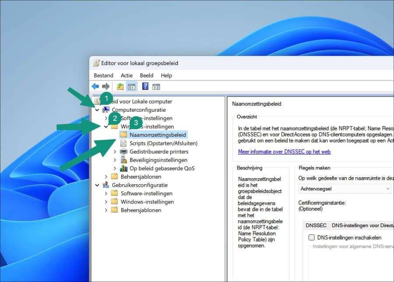The height and width of the screenshot is (282, 394).
Task: Select Beheersjablonen label under Computerconfiguratie
Action: (x=141, y=177)
